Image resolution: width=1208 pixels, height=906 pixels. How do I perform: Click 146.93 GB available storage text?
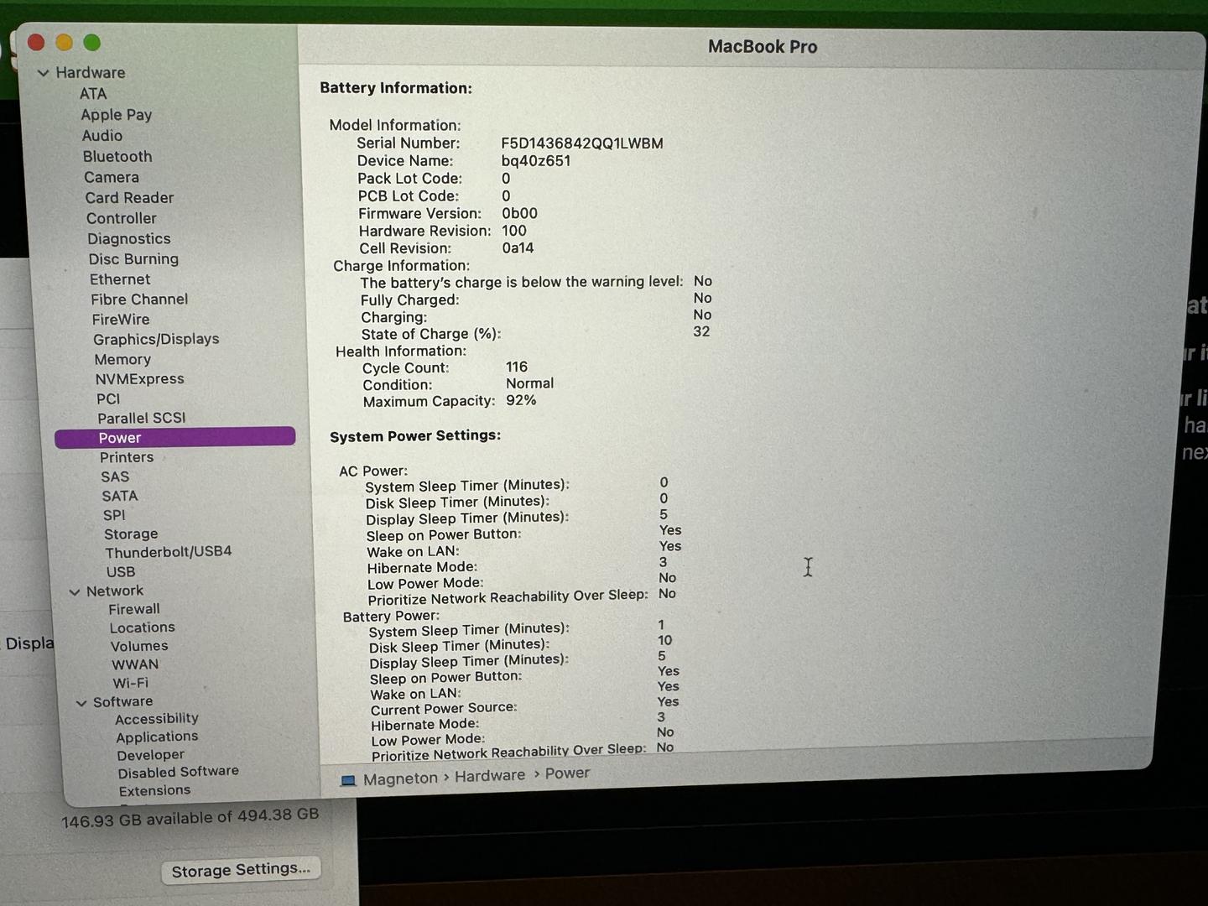(x=190, y=817)
